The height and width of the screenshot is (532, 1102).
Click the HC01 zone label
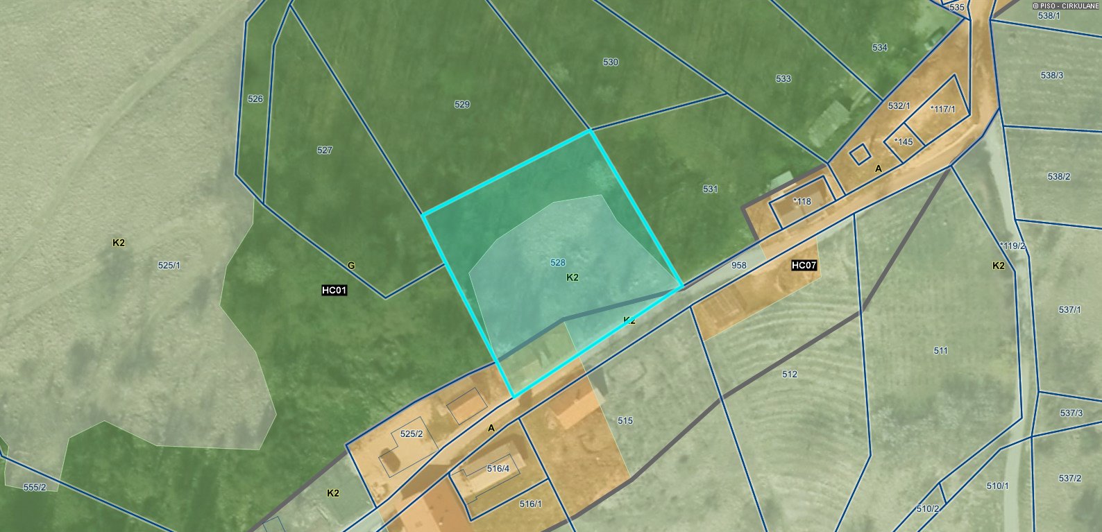tap(334, 291)
